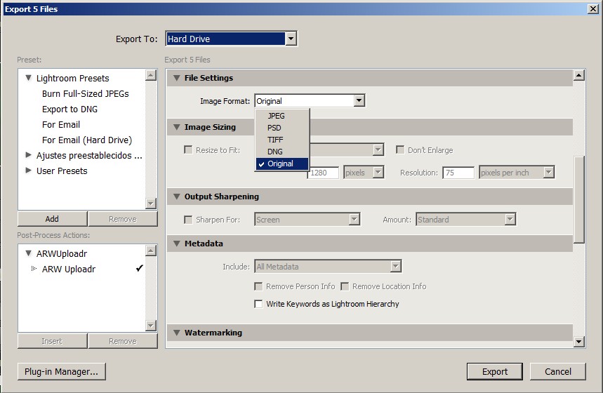Viewport: 603px width, 393px height.
Task: Click the Export button
Action: tap(494, 371)
